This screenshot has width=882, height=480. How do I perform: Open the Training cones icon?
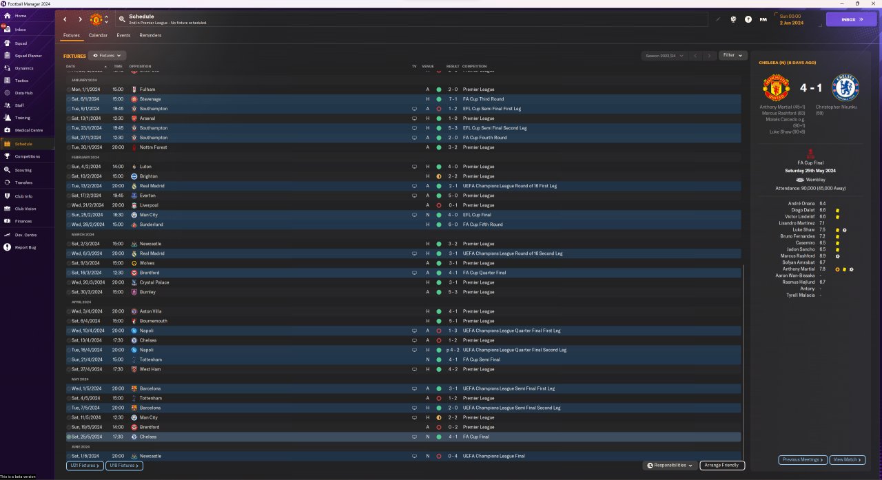point(6,118)
